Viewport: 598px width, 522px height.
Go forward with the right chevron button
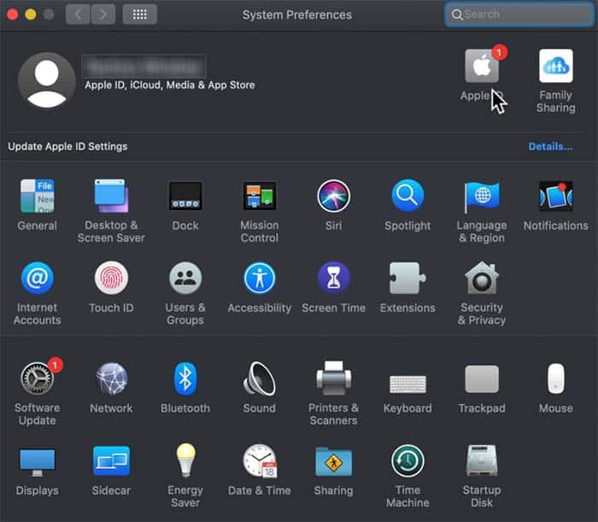tap(103, 15)
